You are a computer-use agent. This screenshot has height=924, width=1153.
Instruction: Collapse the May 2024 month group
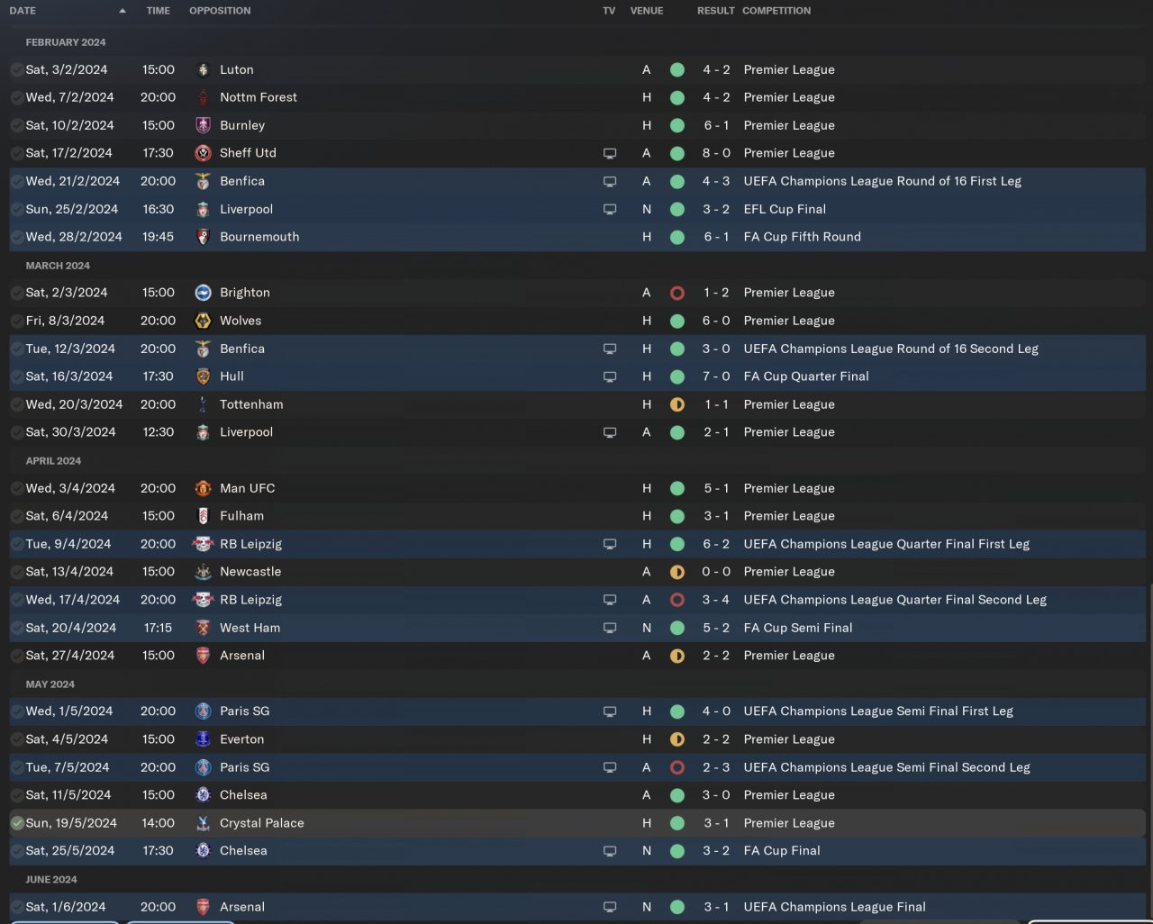point(50,684)
